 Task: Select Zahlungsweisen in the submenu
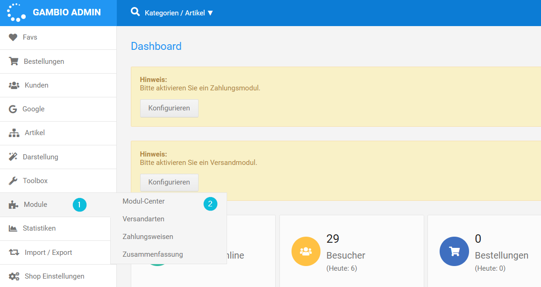pos(148,237)
